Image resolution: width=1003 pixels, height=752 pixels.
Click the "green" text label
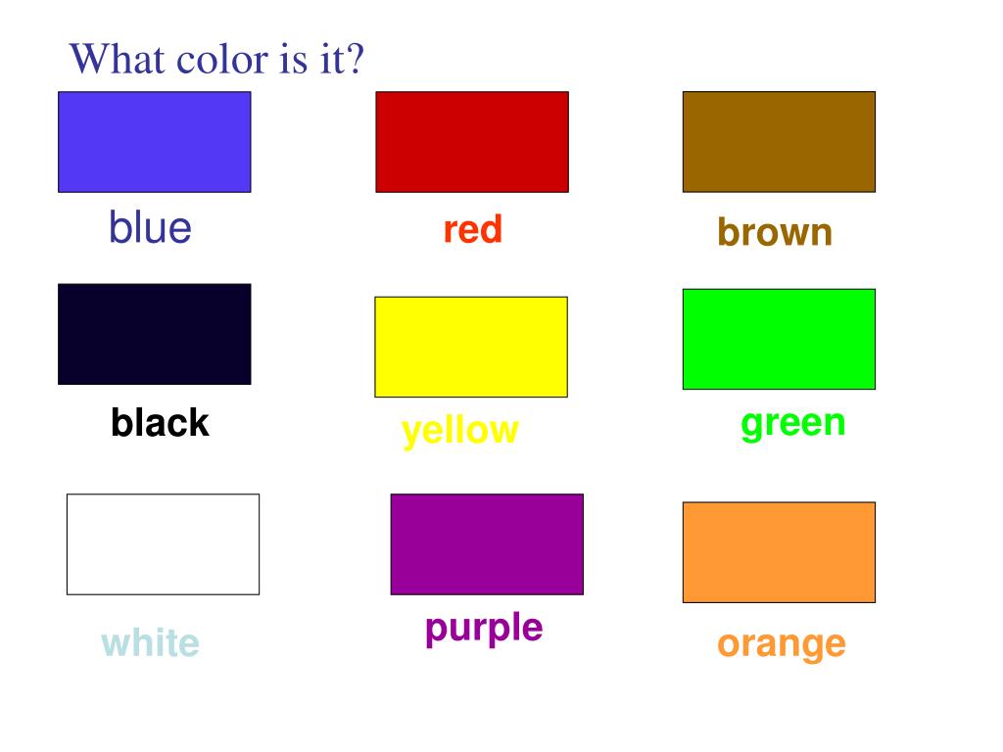[793, 425]
